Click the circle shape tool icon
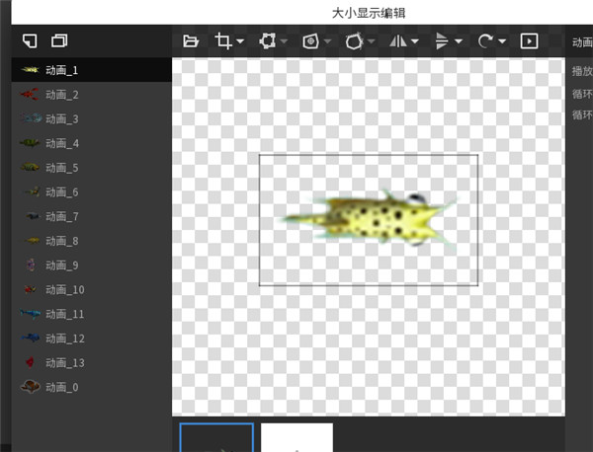Screen dimensions: 593x452 354,40
